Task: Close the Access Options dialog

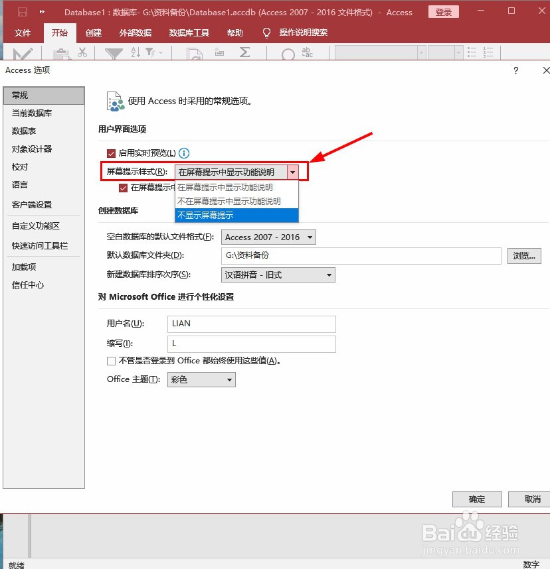Action: pos(546,70)
